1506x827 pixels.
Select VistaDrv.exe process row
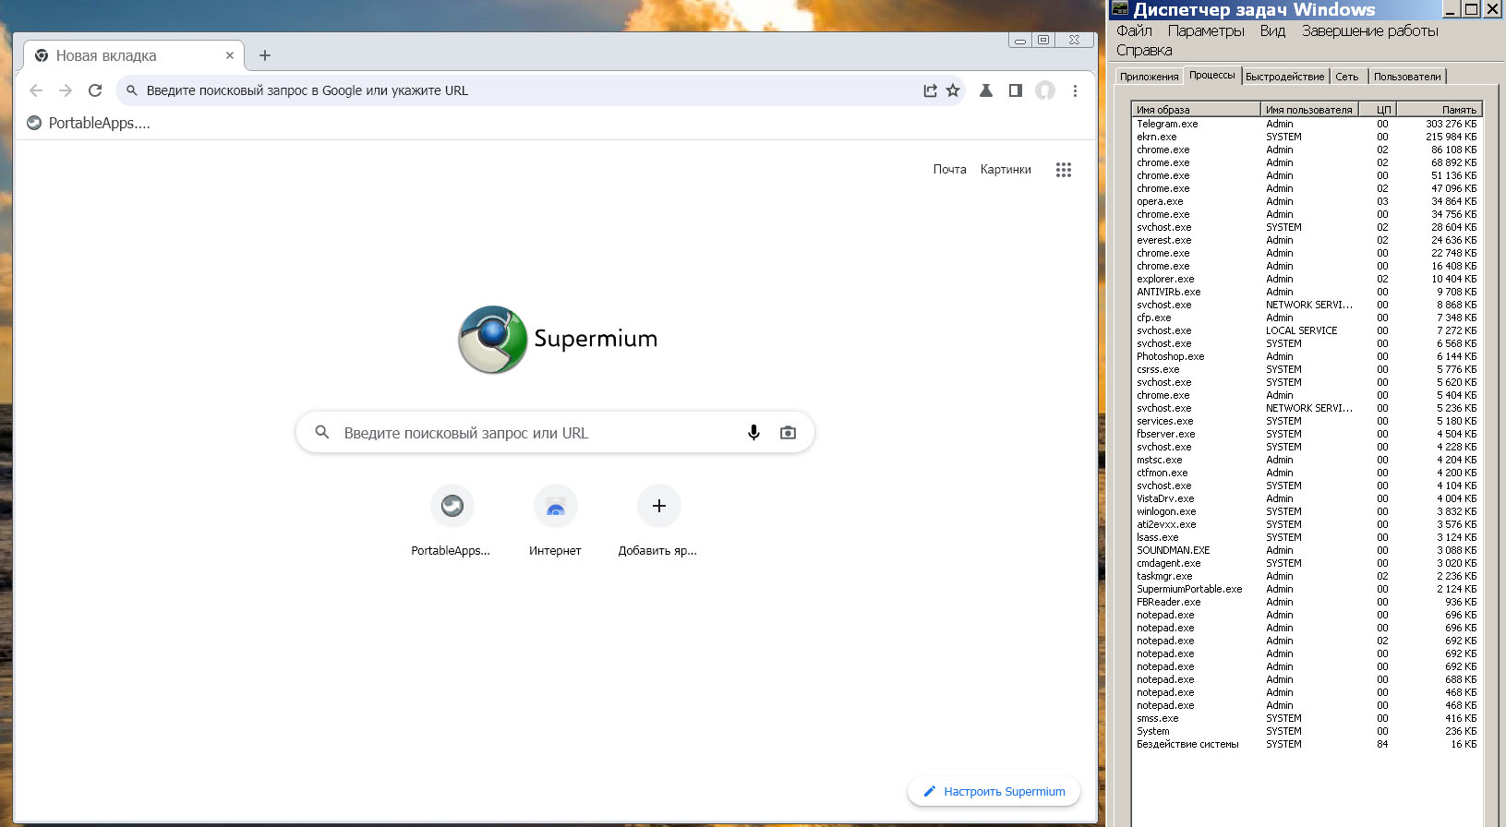point(1307,498)
